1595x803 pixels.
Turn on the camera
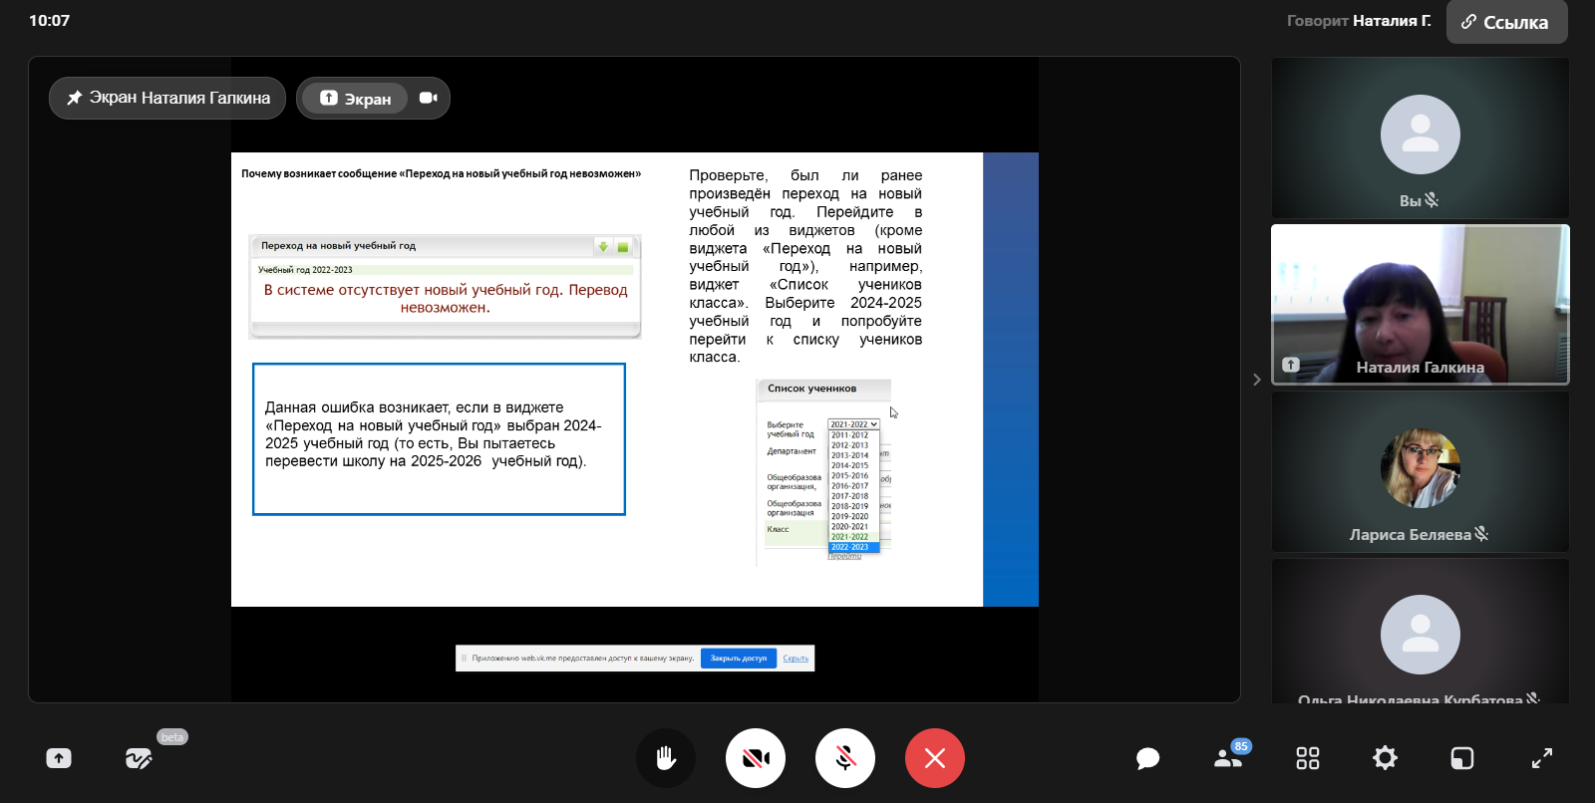tap(756, 758)
